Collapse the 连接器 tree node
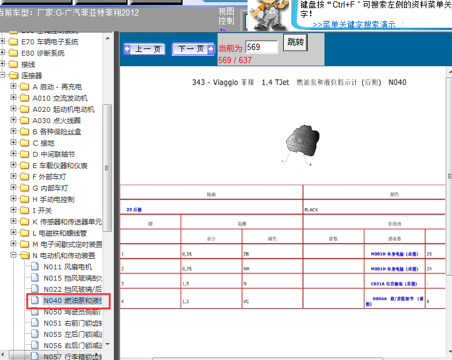This screenshot has width=452, height=360. (3, 75)
